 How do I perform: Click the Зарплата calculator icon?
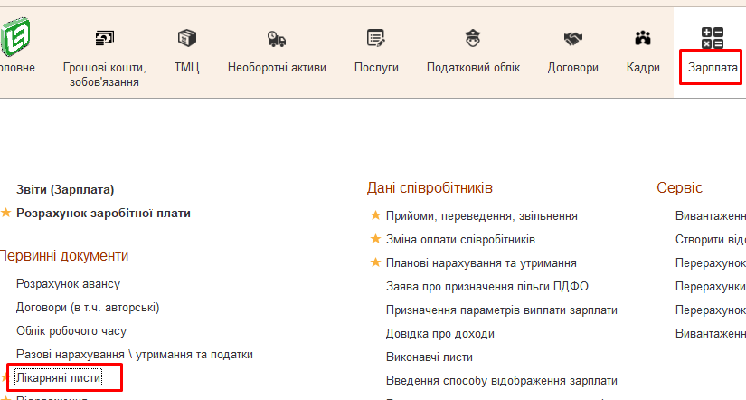pos(713,38)
